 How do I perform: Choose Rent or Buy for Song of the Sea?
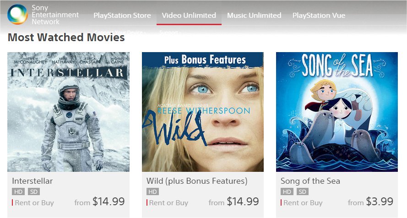[303, 203]
